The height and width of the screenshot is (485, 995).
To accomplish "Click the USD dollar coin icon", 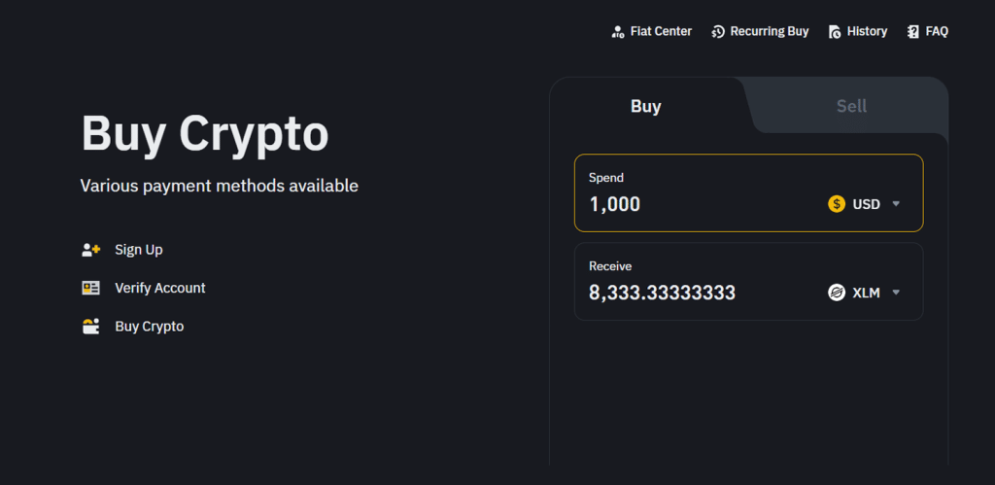I will click(x=837, y=204).
